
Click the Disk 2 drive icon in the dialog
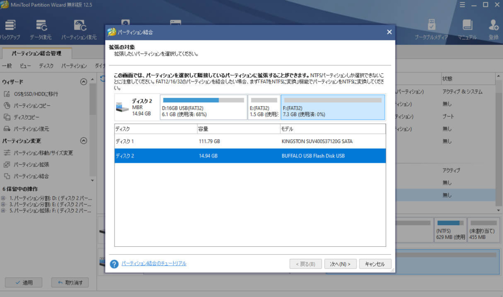click(122, 107)
